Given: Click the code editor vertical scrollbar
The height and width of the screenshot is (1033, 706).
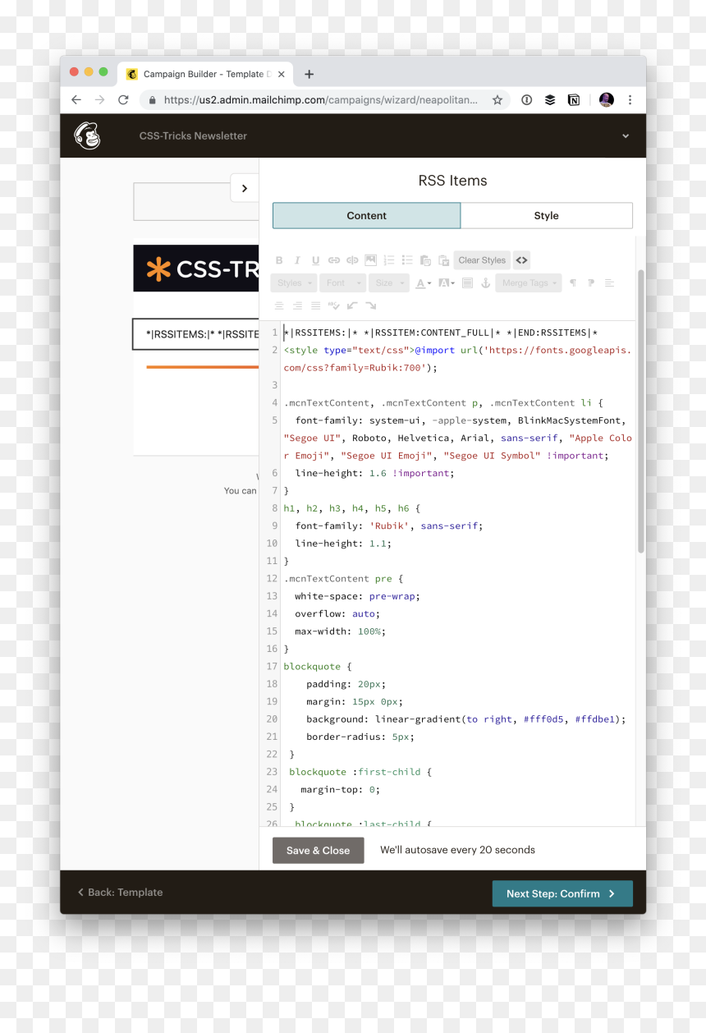Looking at the screenshot, I should (x=640, y=411).
